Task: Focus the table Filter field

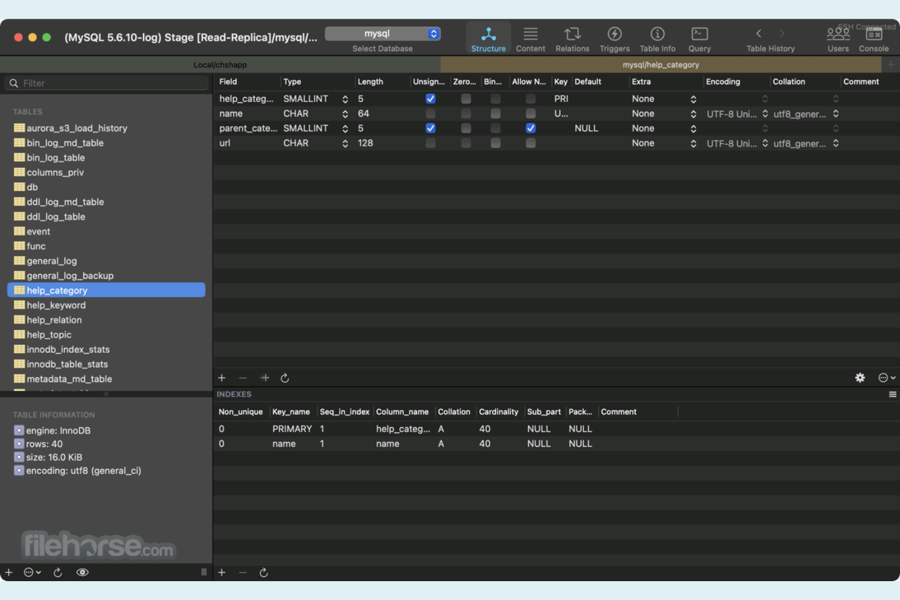Action: tap(106, 83)
